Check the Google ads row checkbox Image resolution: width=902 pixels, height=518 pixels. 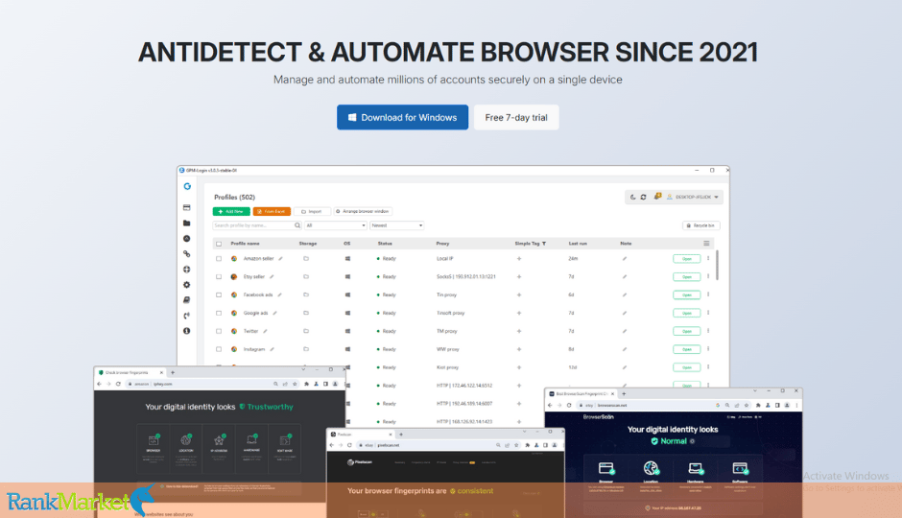coord(219,314)
